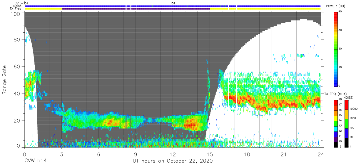Click the 9 tick on UT hours axis

(136, 154)
